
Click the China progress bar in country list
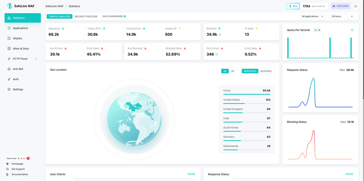(247, 94)
